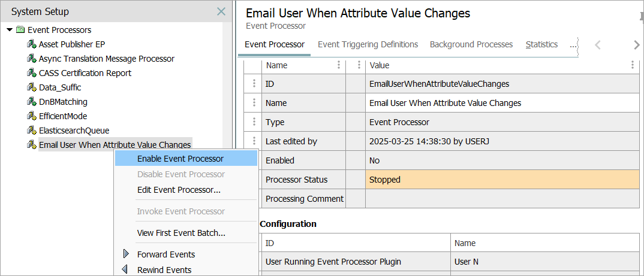This screenshot has width=644, height=276.
Task: Choose Enable Event Processor from context menu
Action: coord(180,159)
